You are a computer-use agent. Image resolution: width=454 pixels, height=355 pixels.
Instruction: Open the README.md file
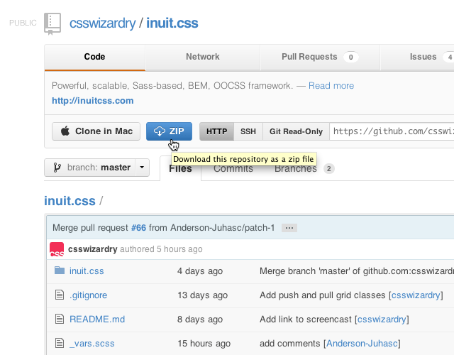coord(97,319)
